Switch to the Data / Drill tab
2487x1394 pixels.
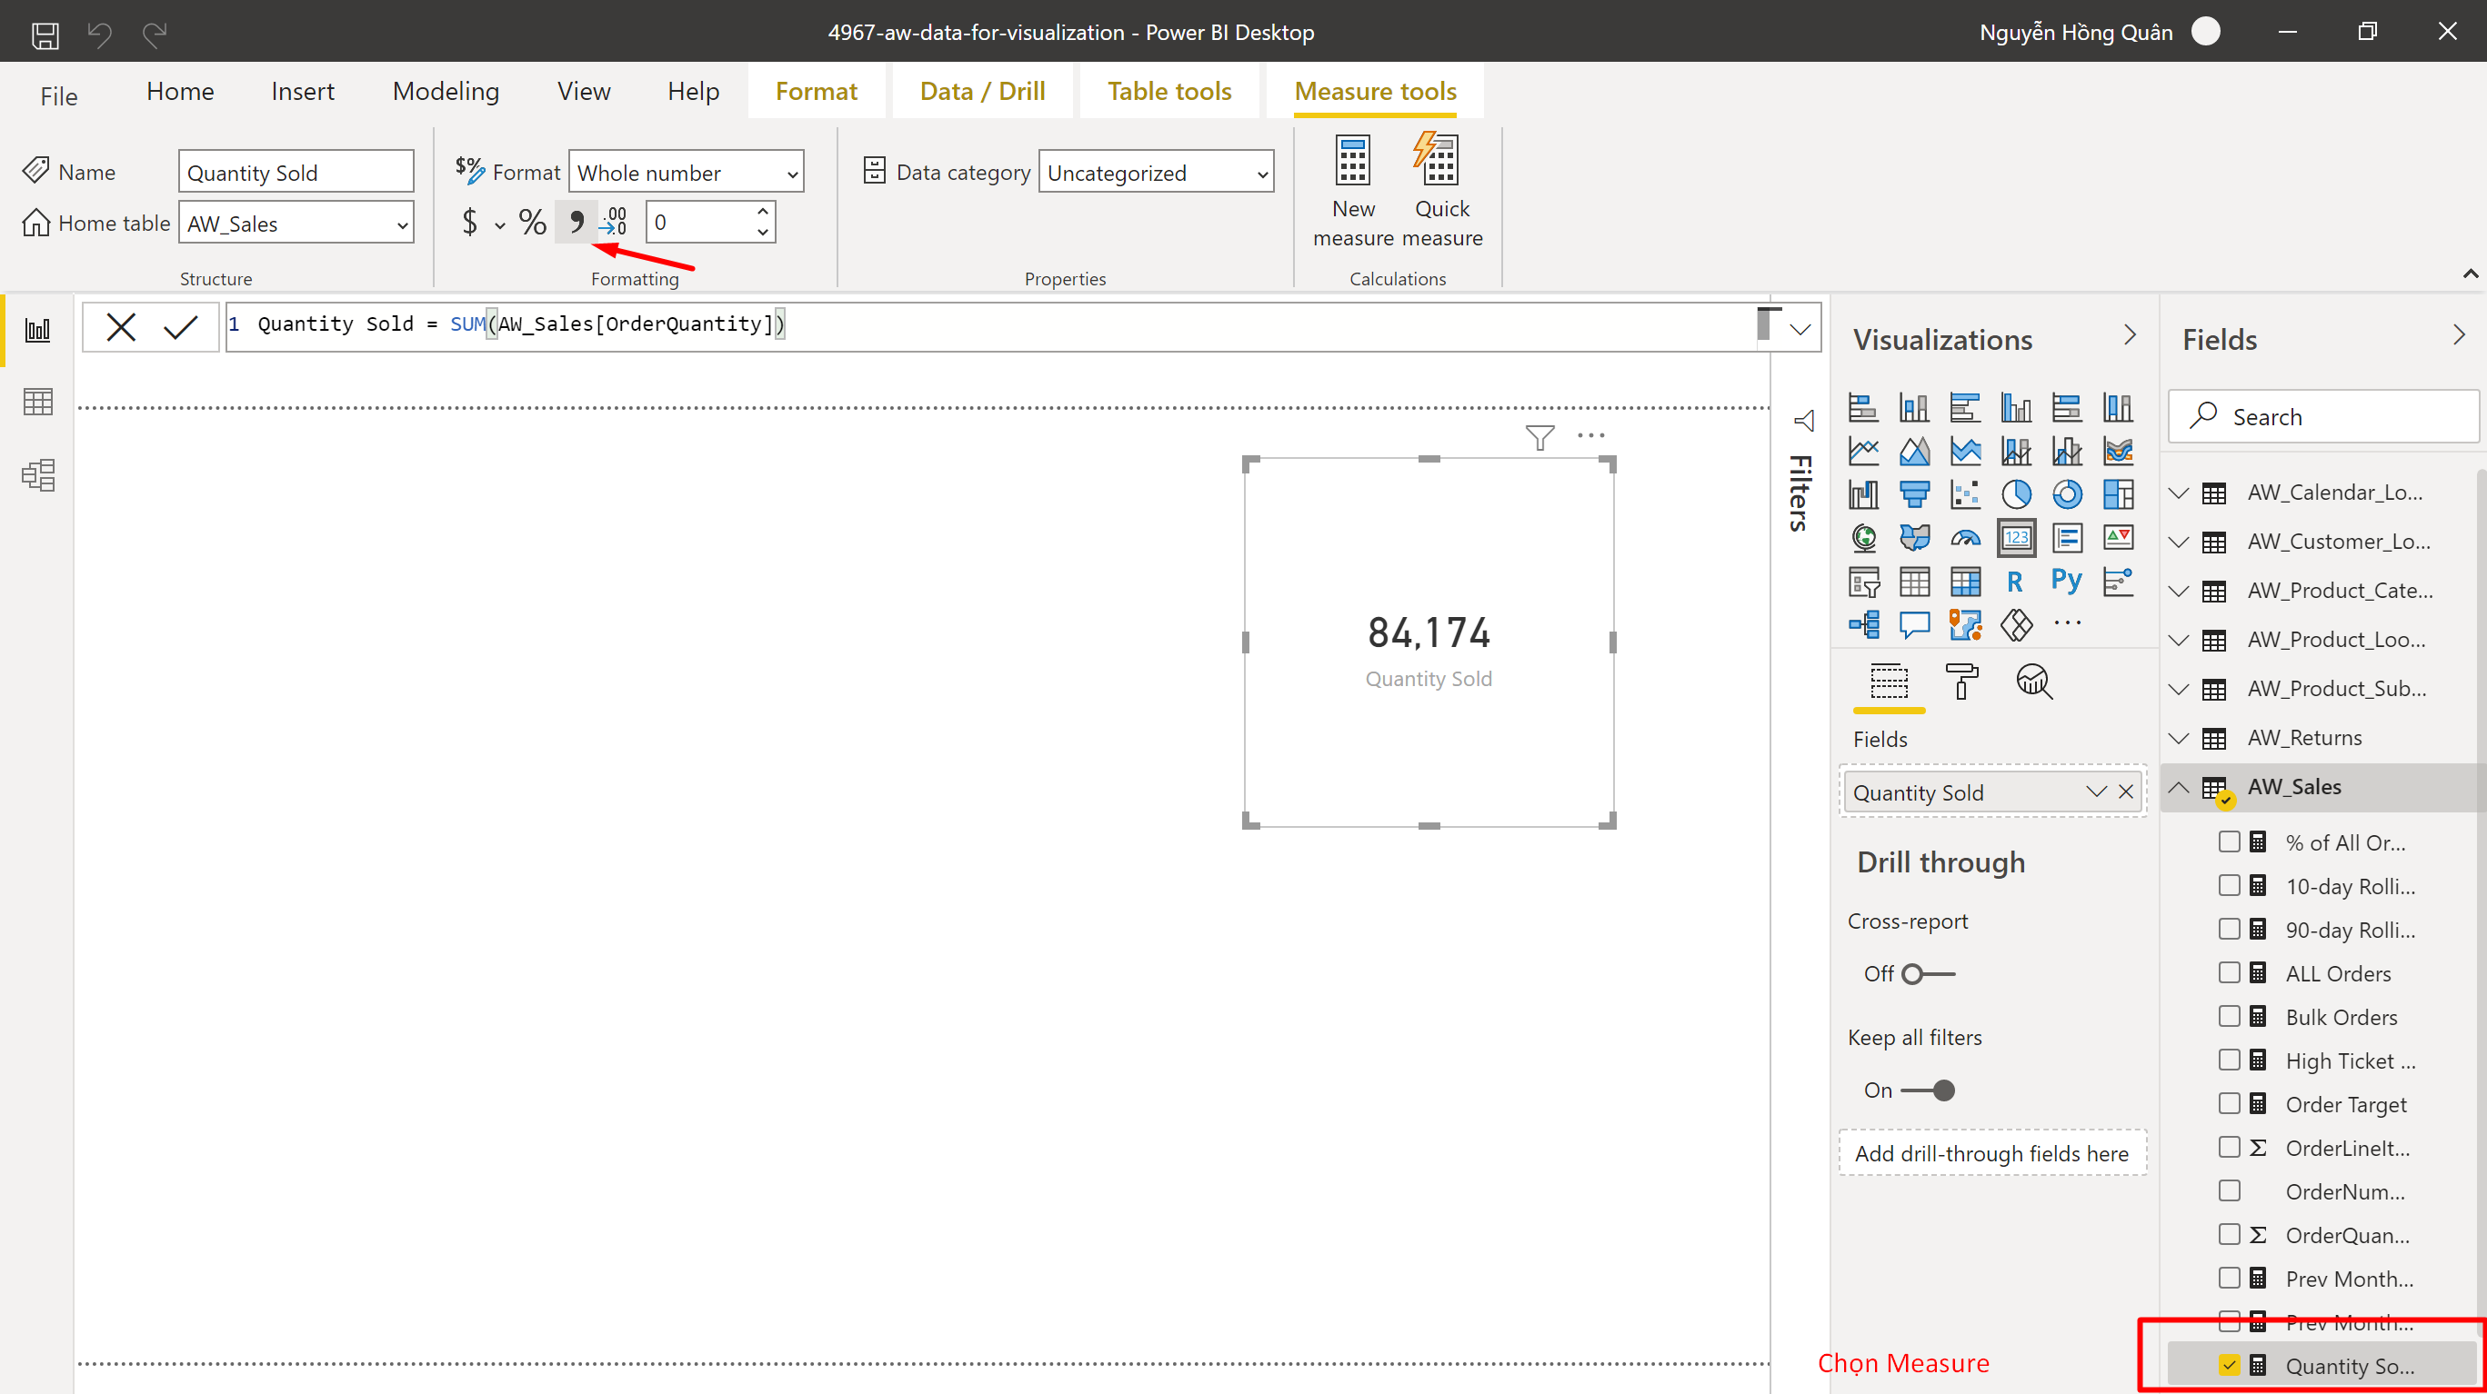pos(982,92)
